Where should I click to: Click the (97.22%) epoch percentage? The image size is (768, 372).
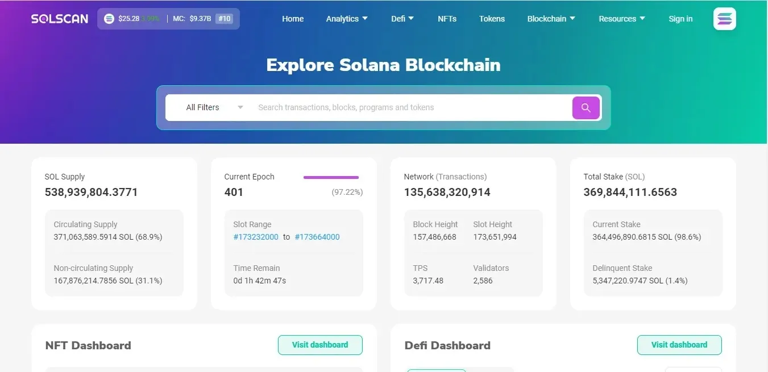pyautogui.click(x=347, y=192)
